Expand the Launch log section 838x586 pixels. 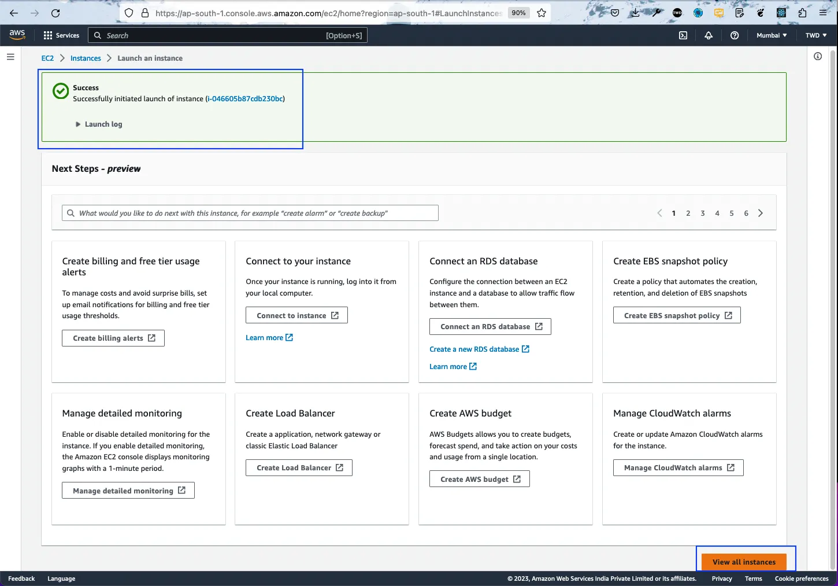click(99, 124)
